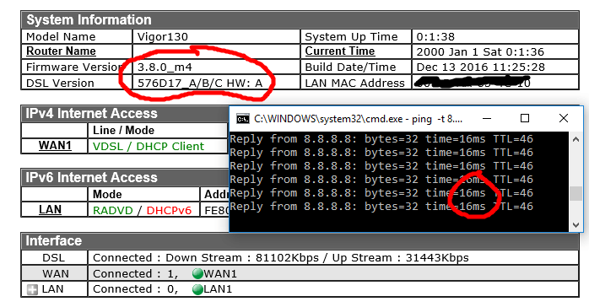Click the red DHCPv6 mode text
The height and width of the screenshot is (307, 589).
[169, 211]
